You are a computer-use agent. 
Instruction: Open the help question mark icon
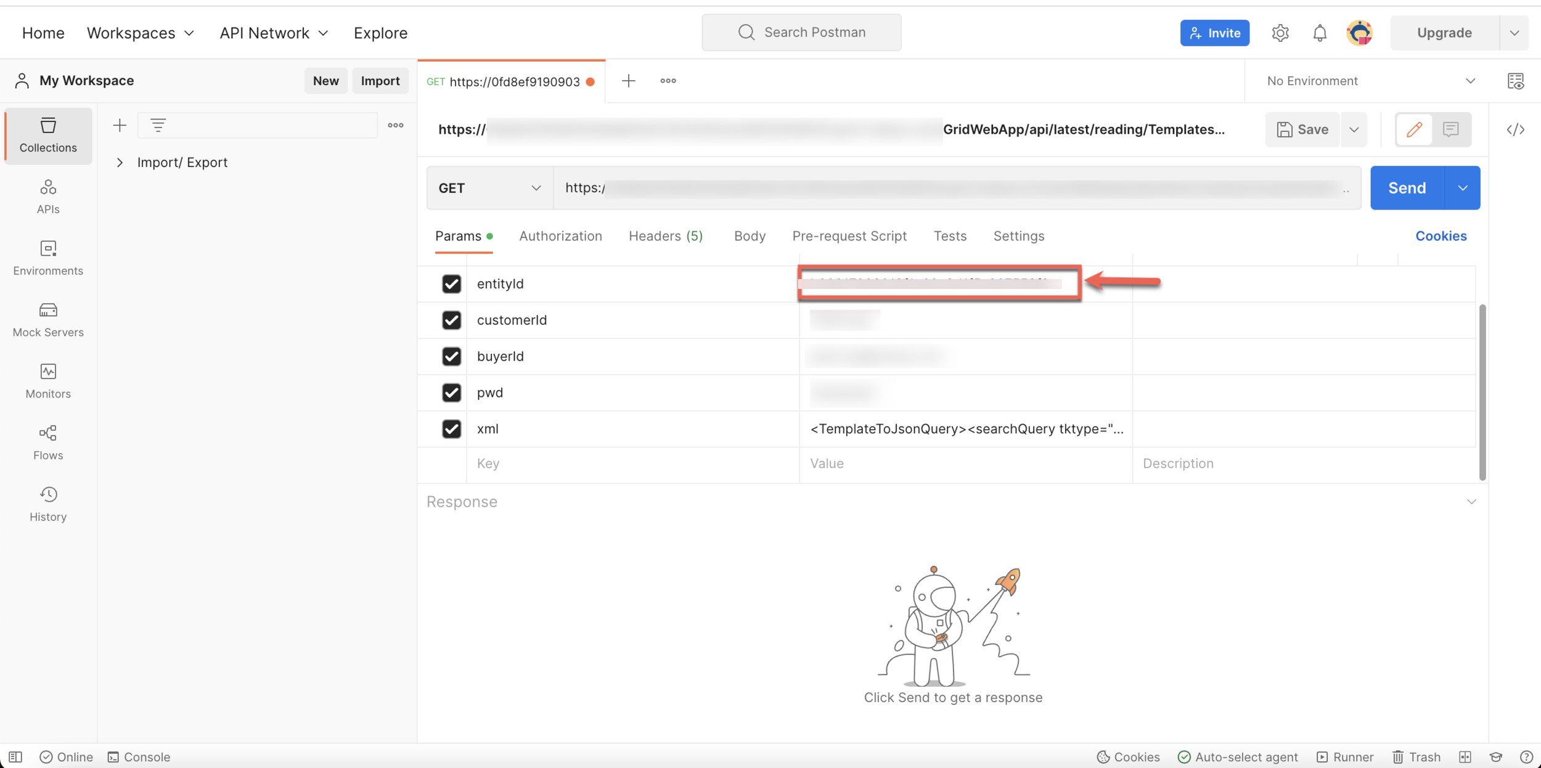1526,757
